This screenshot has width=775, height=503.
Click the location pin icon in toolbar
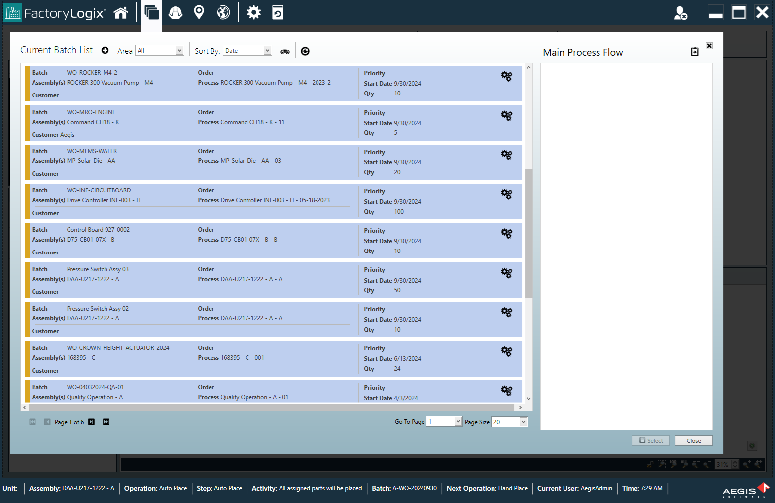[199, 13]
